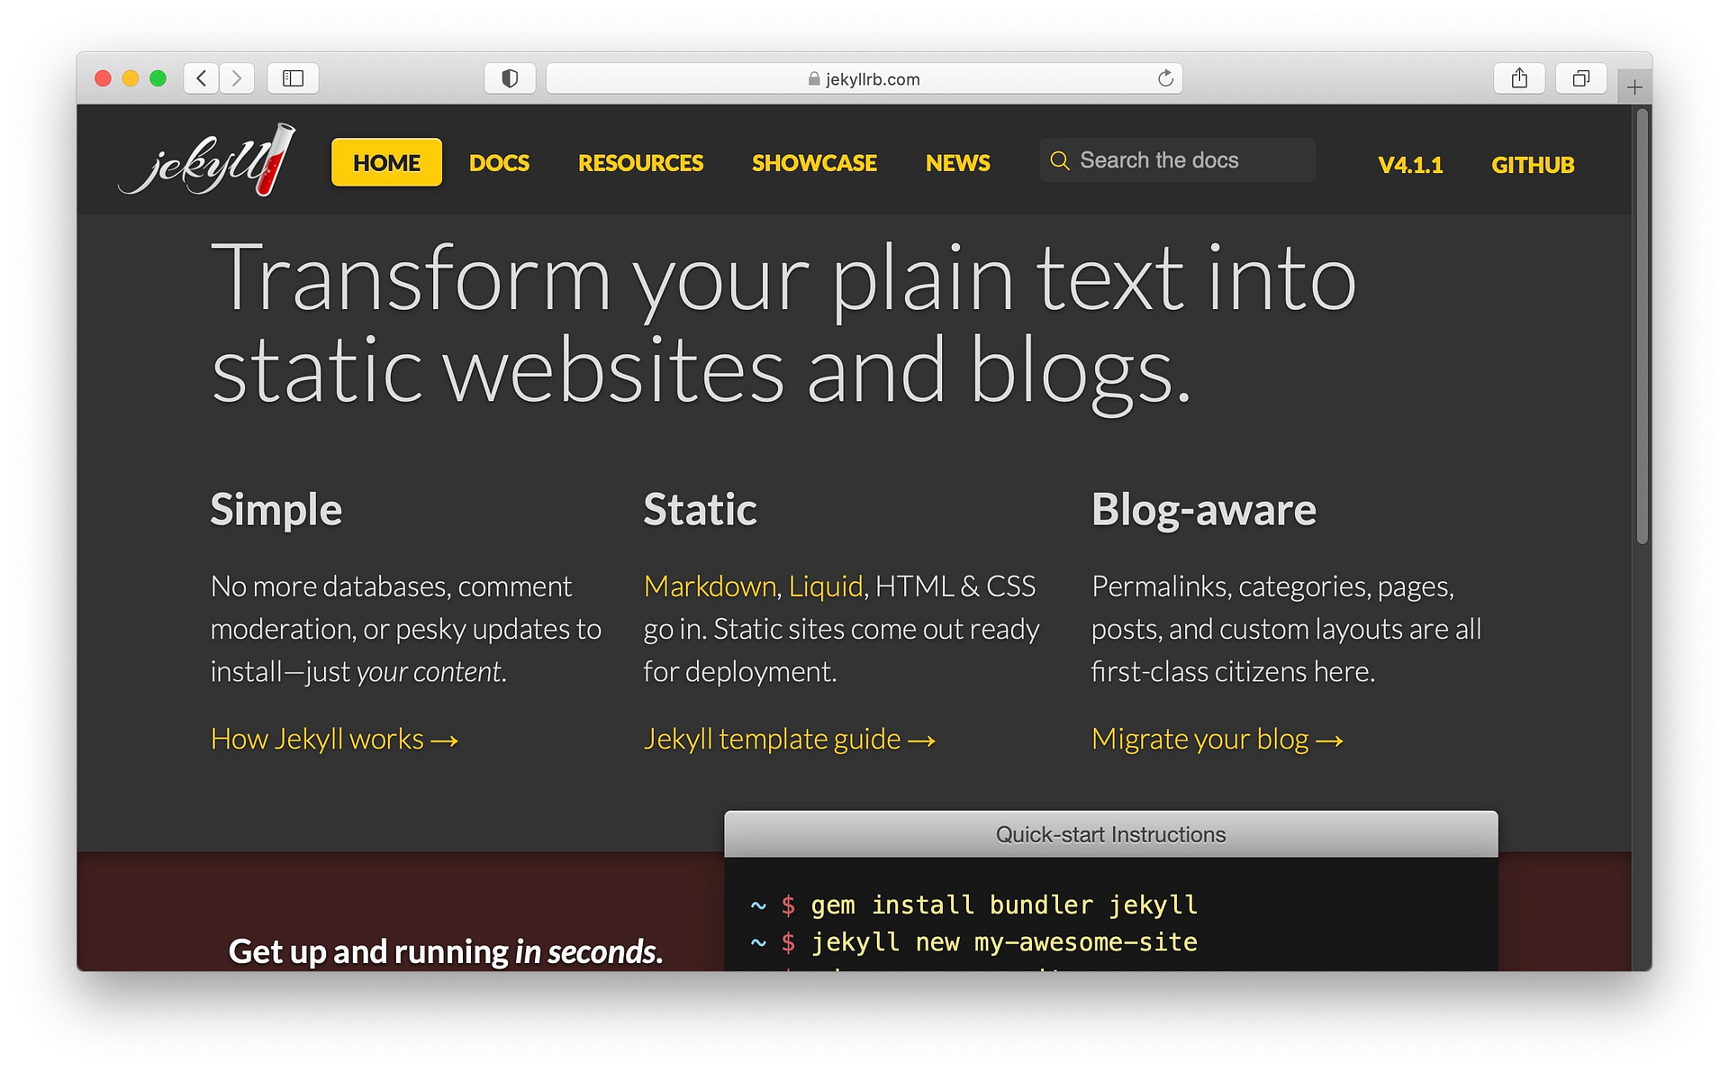Click the padlock in the address bar
The image size is (1729, 1073).
point(814,79)
